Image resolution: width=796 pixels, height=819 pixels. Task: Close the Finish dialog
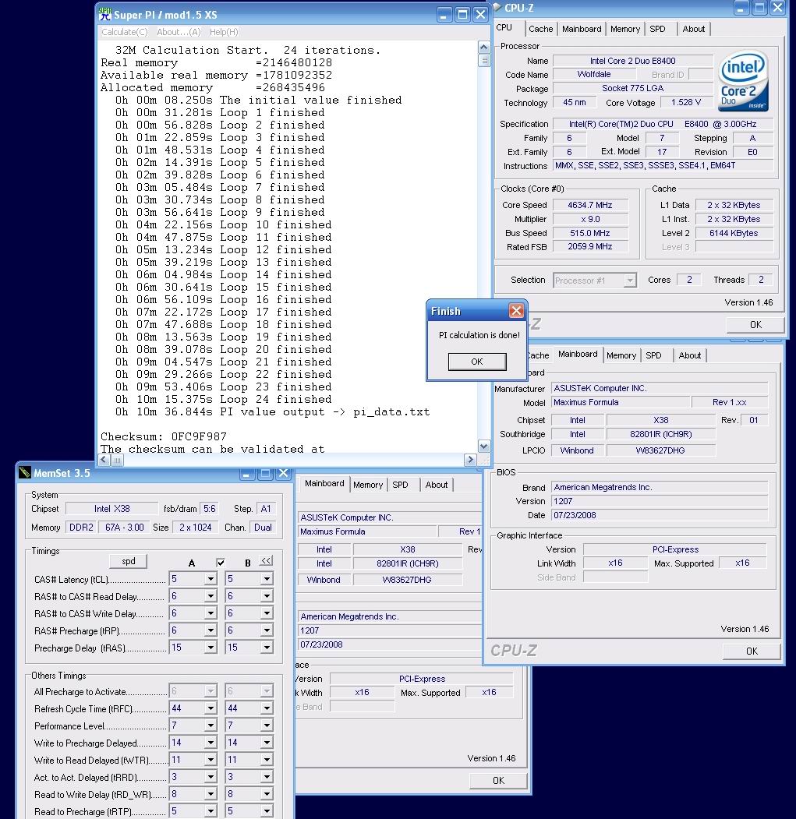point(516,311)
